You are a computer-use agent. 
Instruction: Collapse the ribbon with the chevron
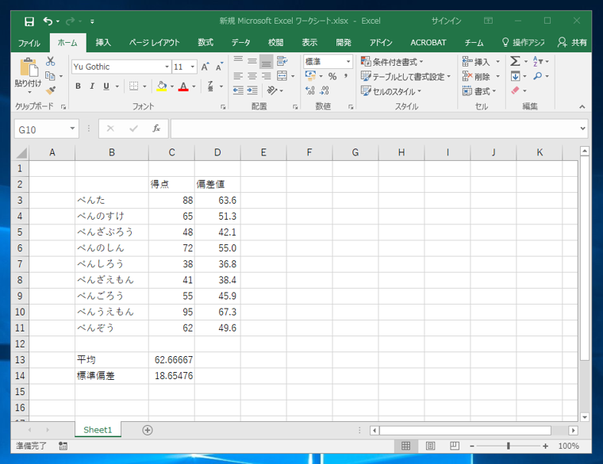582,106
